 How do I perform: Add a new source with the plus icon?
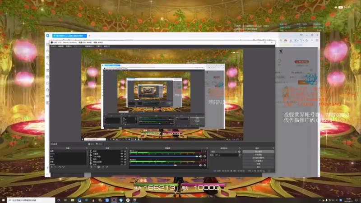91,167
